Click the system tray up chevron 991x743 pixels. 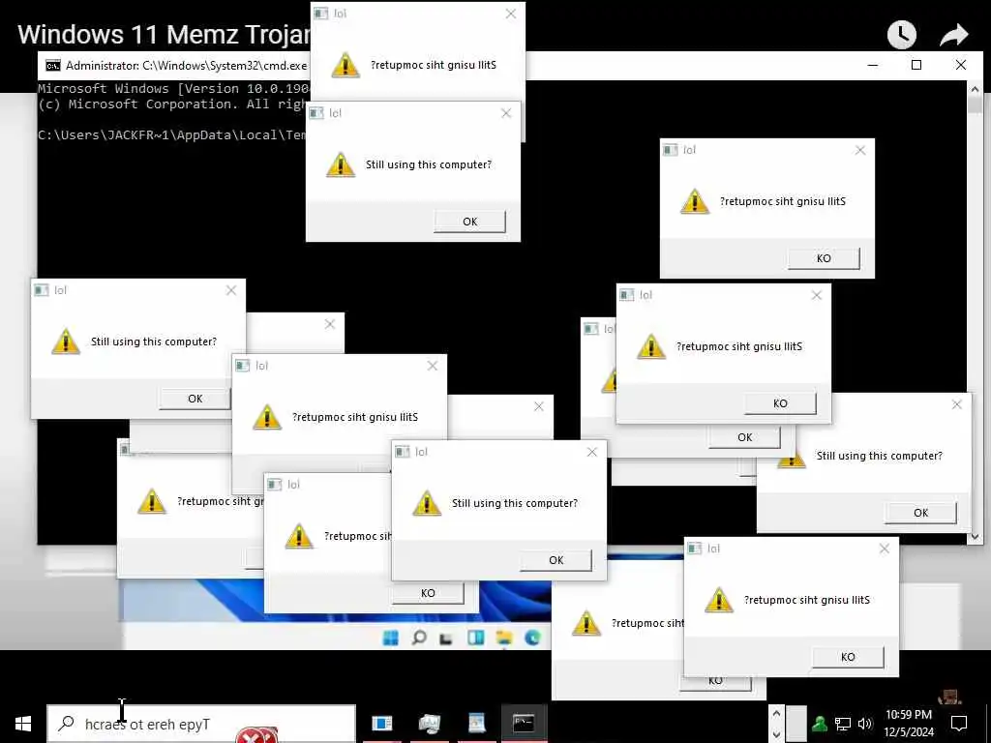(777, 713)
